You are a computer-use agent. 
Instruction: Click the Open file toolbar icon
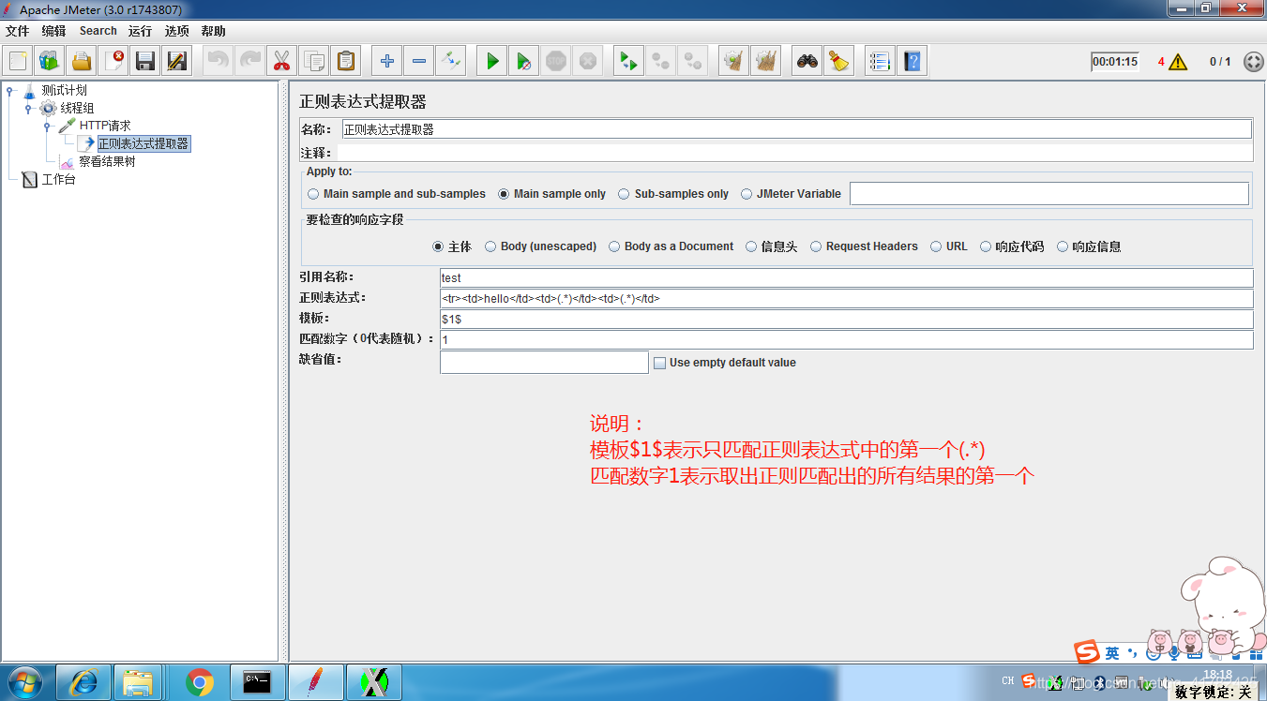tap(82, 62)
